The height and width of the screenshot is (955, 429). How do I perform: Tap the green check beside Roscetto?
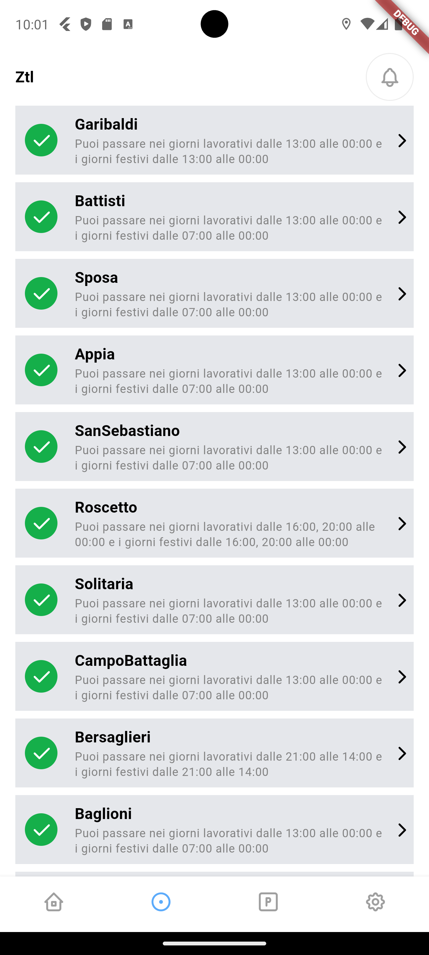coord(41,523)
